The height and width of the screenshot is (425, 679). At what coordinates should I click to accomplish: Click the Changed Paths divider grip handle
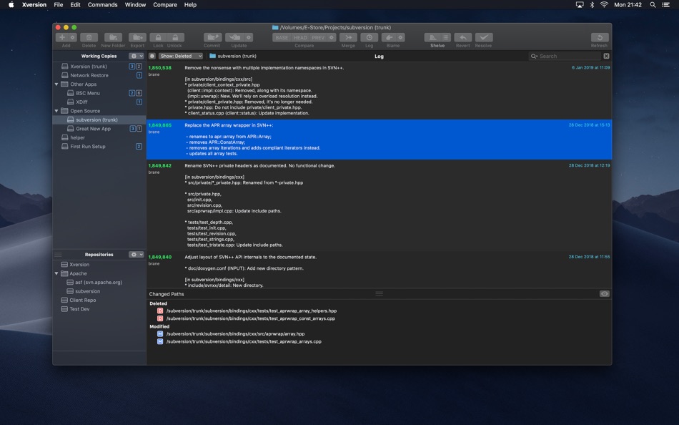point(380,293)
